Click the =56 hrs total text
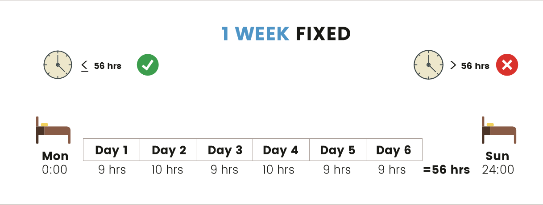Image resolution: width=543 pixels, height=205 pixels. click(x=446, y=169)
